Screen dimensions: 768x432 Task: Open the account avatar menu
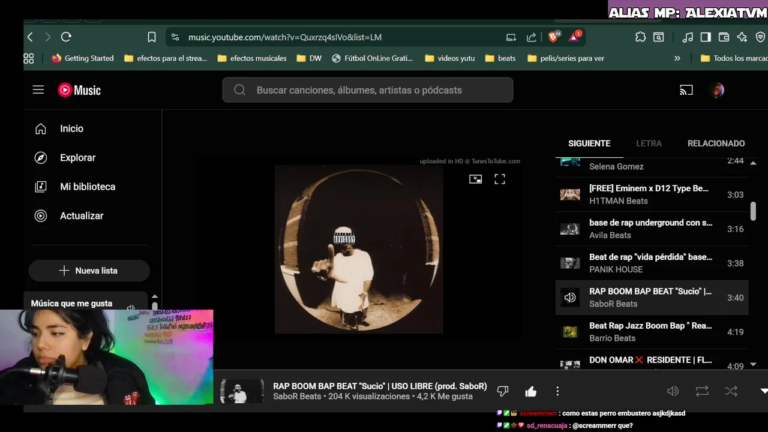717,90
